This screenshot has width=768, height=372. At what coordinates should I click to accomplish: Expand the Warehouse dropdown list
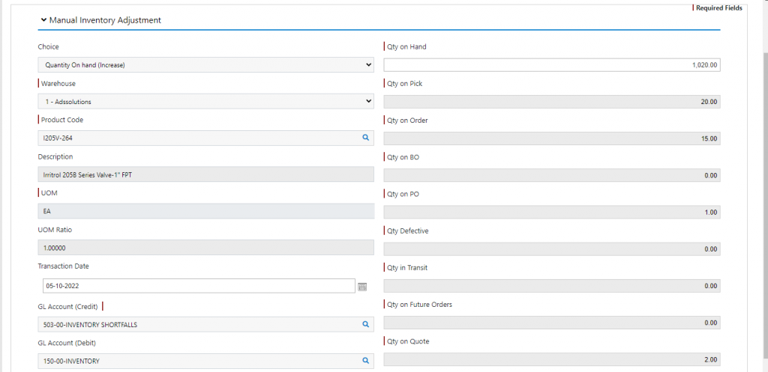[205, 101]
